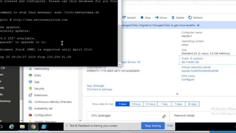Select Size menu item

click(37, 82)
